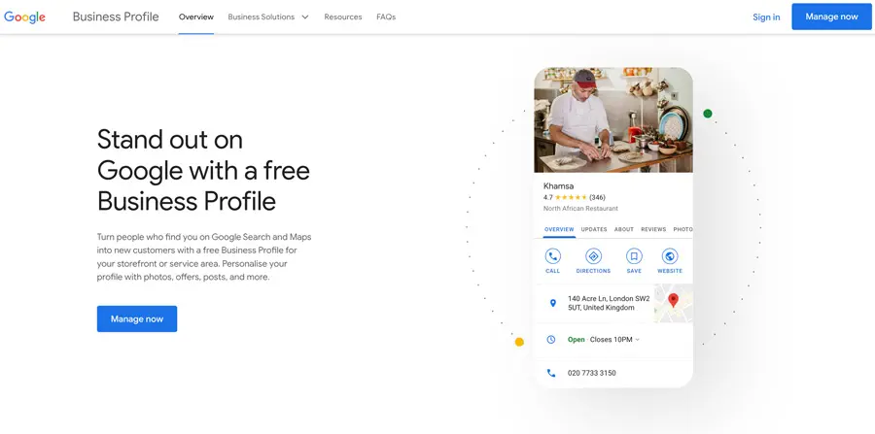Open the Overview nav item

[195, 17]
